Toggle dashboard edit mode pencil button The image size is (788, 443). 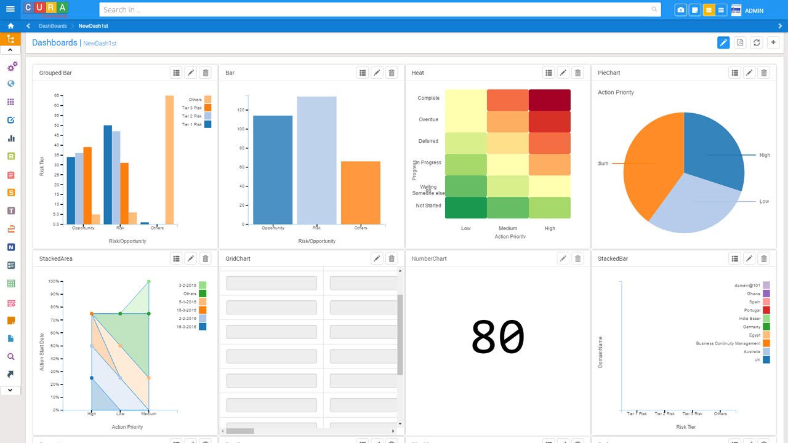723,42
